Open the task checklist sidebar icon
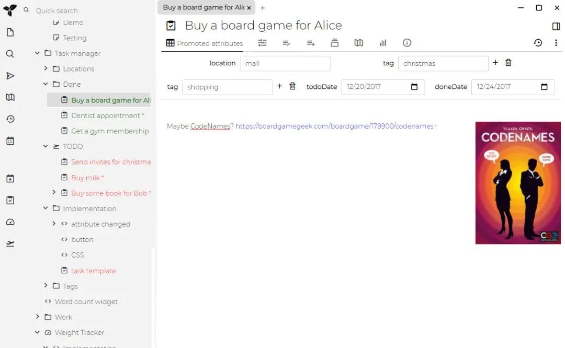The image size is (565, 348). 10,200
